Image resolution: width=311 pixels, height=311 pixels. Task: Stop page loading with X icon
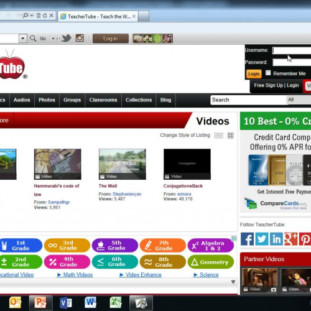click(x=51, y=16)
